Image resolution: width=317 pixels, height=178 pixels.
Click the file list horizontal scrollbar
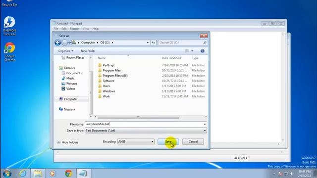[x=139, y=117]
